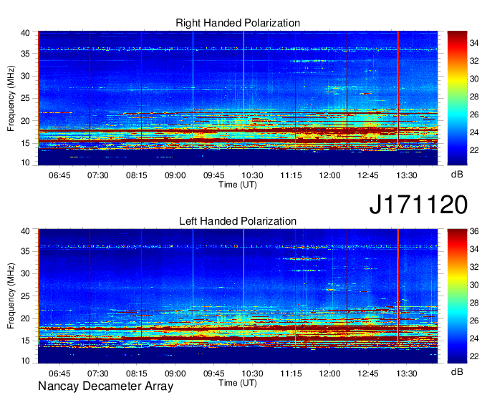Screen dimensions: 487x395
Task: Click the Right Handed plot's colorbar gradient
Action: (x=457, y=98)
